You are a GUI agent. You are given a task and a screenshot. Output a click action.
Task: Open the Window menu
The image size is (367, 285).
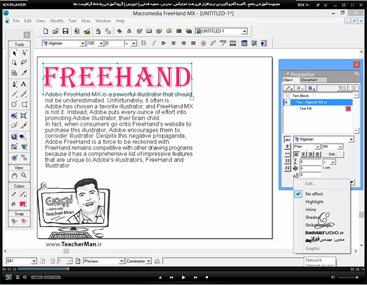pyautogui.click(x=103, y=21)
